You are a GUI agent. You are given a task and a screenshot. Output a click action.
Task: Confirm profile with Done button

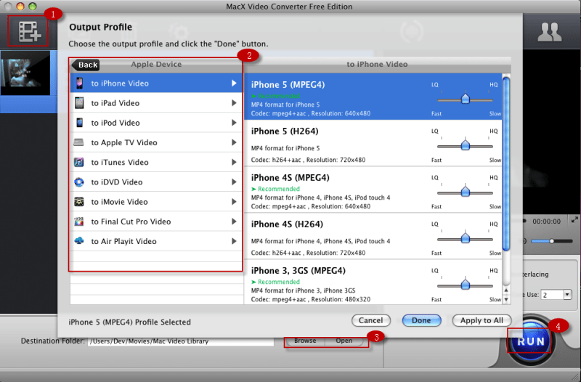click(x=421, y=320)
